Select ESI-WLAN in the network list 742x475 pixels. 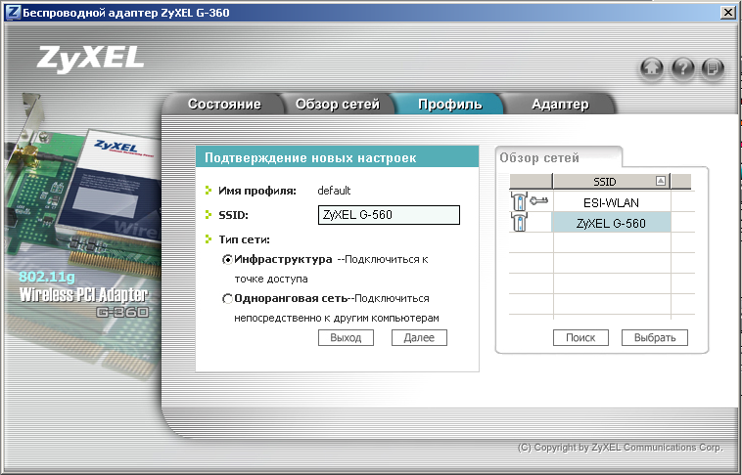611,202
